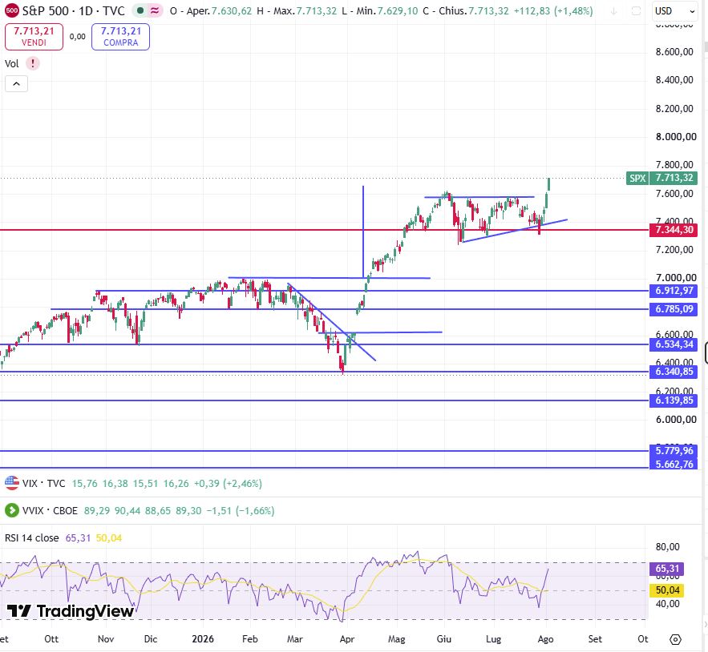This screenshot has width=708, height=652.
Task: Click the vertical scrollbar thumb at the right edge
Action: 706,47
